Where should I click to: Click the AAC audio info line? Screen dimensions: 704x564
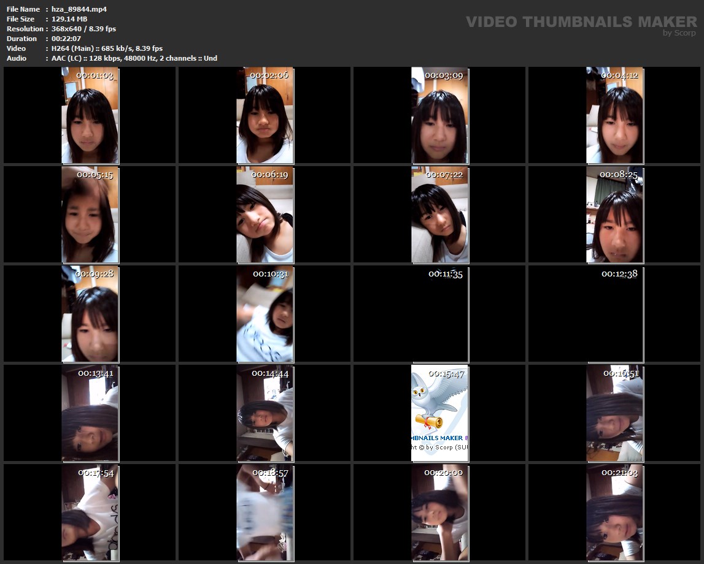click(x=134, y=58)
